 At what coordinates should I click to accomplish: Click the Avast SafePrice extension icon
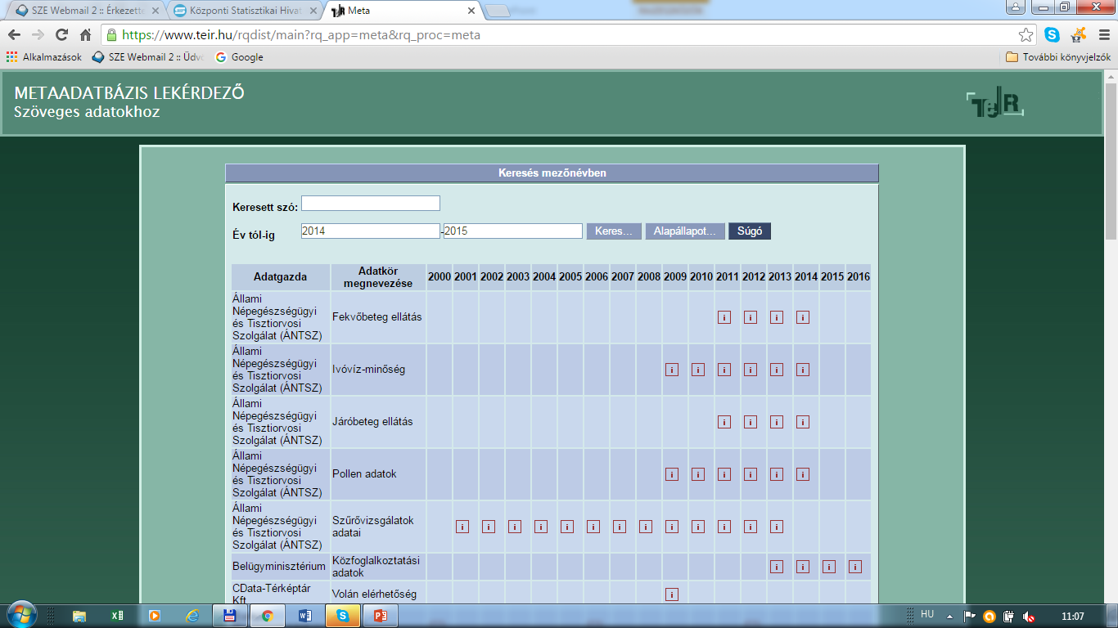pos(1078,35)
